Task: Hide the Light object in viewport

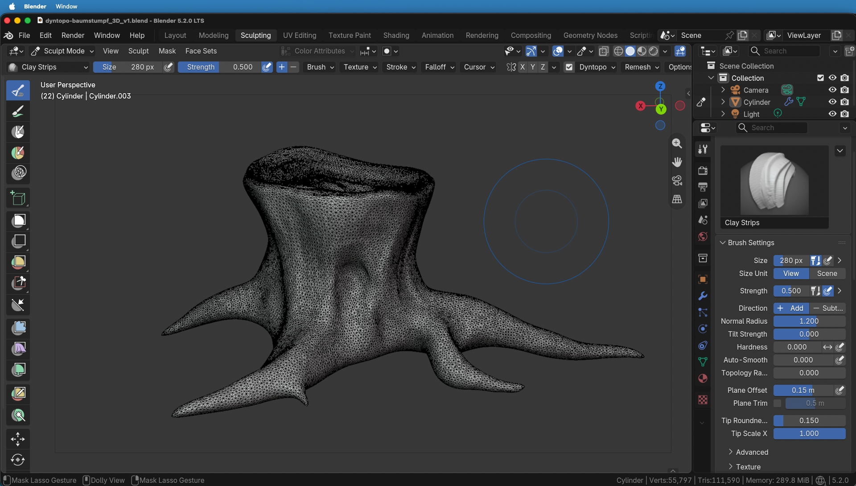Action: (x=832, y=114)
